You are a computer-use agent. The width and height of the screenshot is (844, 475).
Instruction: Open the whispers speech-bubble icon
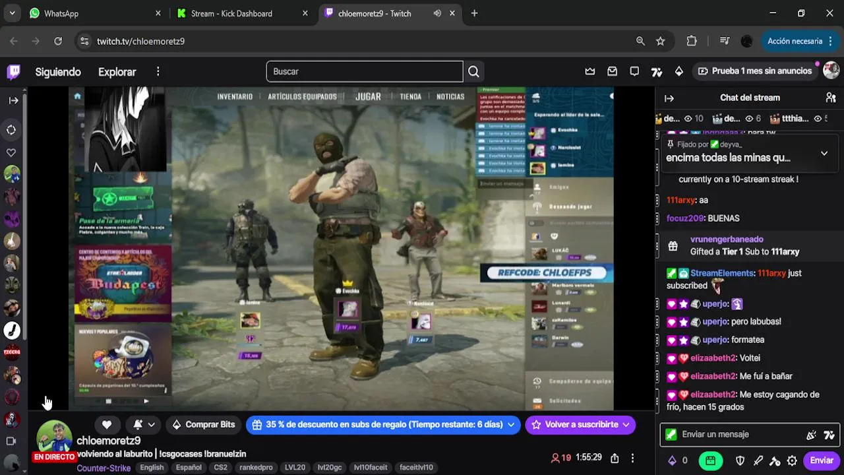(634, 71)
